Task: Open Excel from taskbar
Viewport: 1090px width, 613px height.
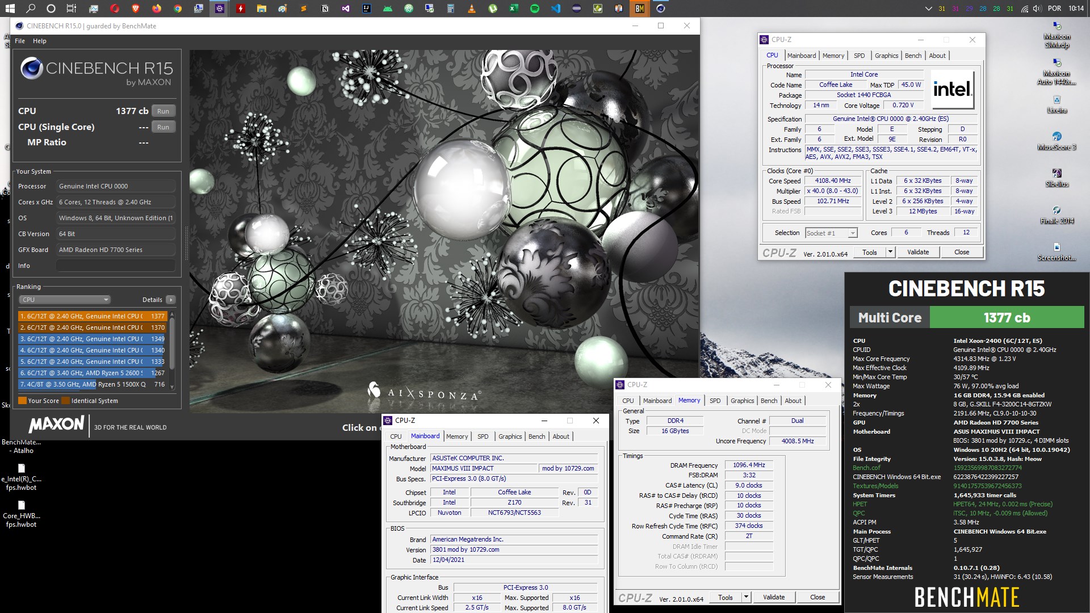Action: pyautogui.click(x=514, y=9)
